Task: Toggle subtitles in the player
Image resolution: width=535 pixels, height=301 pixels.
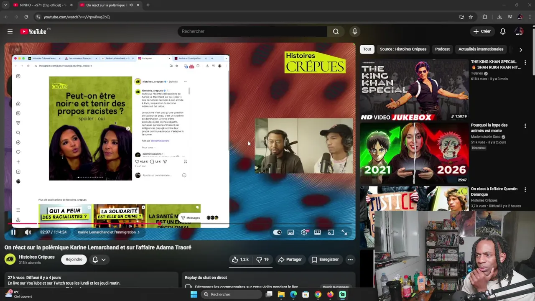Action: coord(290,232)
